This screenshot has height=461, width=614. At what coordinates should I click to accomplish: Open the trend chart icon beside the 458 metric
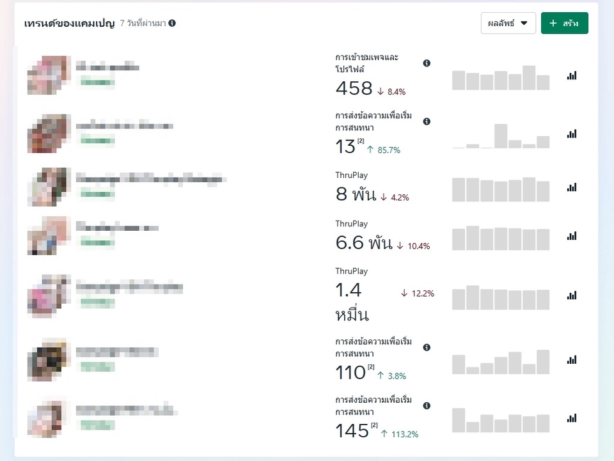[571, 75]
